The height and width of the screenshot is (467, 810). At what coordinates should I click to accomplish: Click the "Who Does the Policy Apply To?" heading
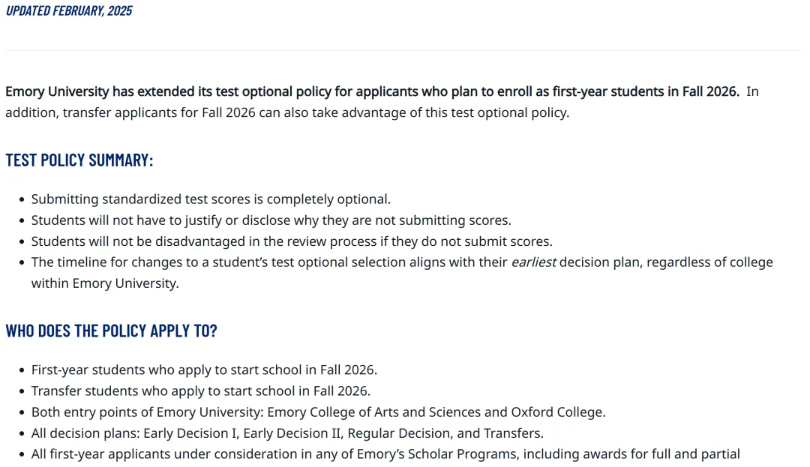[111, 331]
